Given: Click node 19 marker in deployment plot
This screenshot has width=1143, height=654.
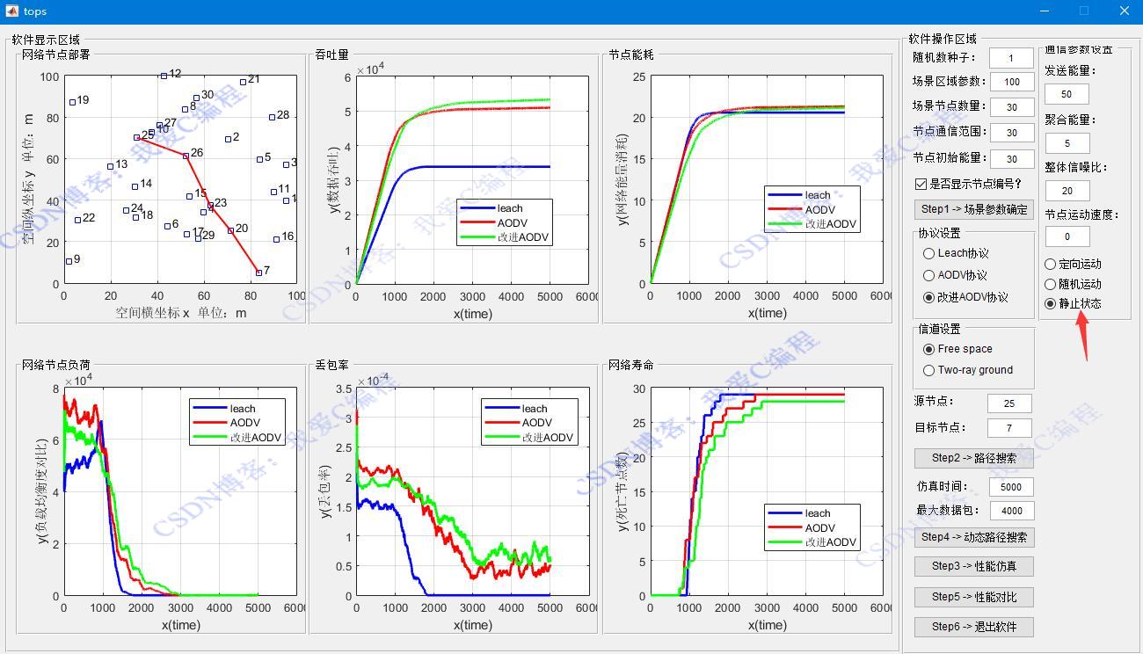Looking at the screenshot, I should pyautogui.click(x=72, y=103).
